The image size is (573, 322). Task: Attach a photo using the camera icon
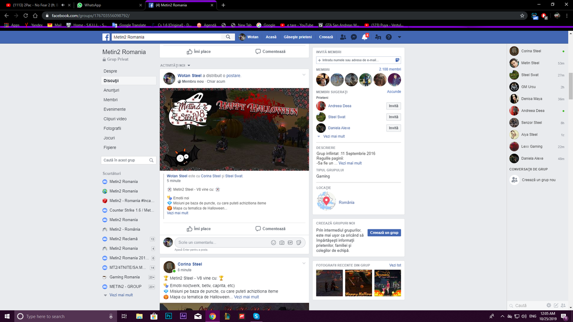tap(282, 242)
